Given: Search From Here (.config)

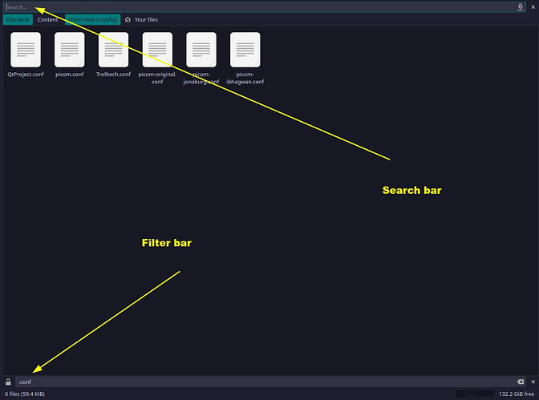Looking at the screenshot, I should 92,19.
